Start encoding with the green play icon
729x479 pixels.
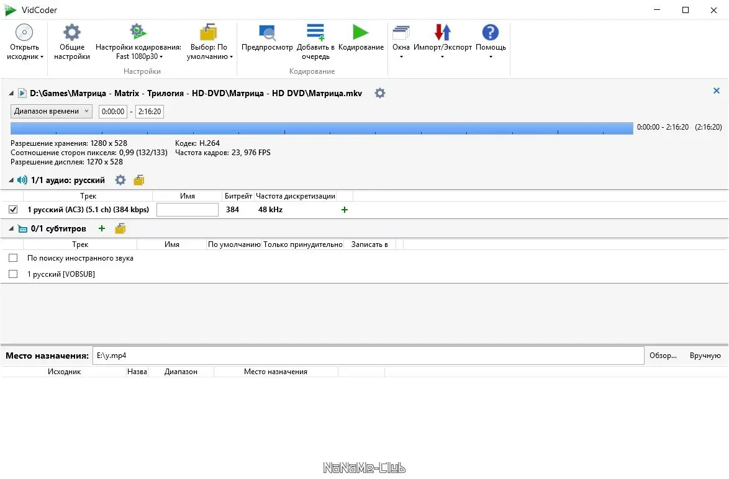[x=361, y=32]
